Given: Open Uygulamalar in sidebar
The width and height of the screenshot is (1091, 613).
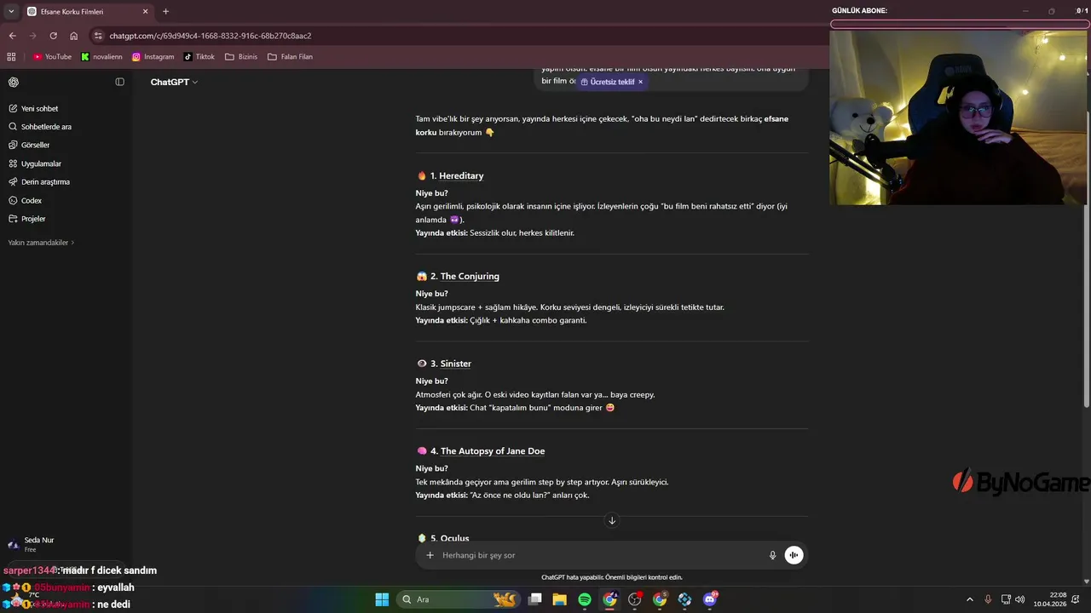Looking at the screenshot, I should click(35, 163).
